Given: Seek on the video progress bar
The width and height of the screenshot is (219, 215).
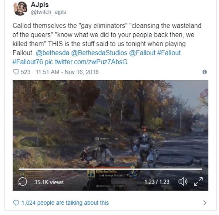Looking at the screenshot, I should [111, 169].
